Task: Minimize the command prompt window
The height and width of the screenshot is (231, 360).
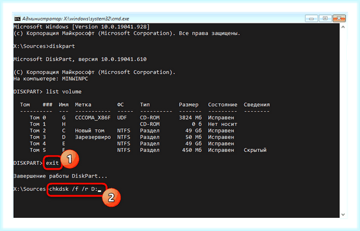Action: pyautogui.click(x=311, y=19)
